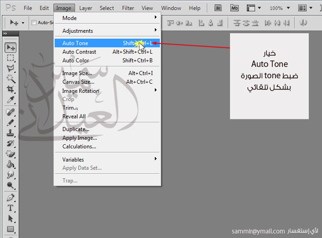322x238 pixels.
Task: Click Align Top Edges icon
Action: pos(170,23)
